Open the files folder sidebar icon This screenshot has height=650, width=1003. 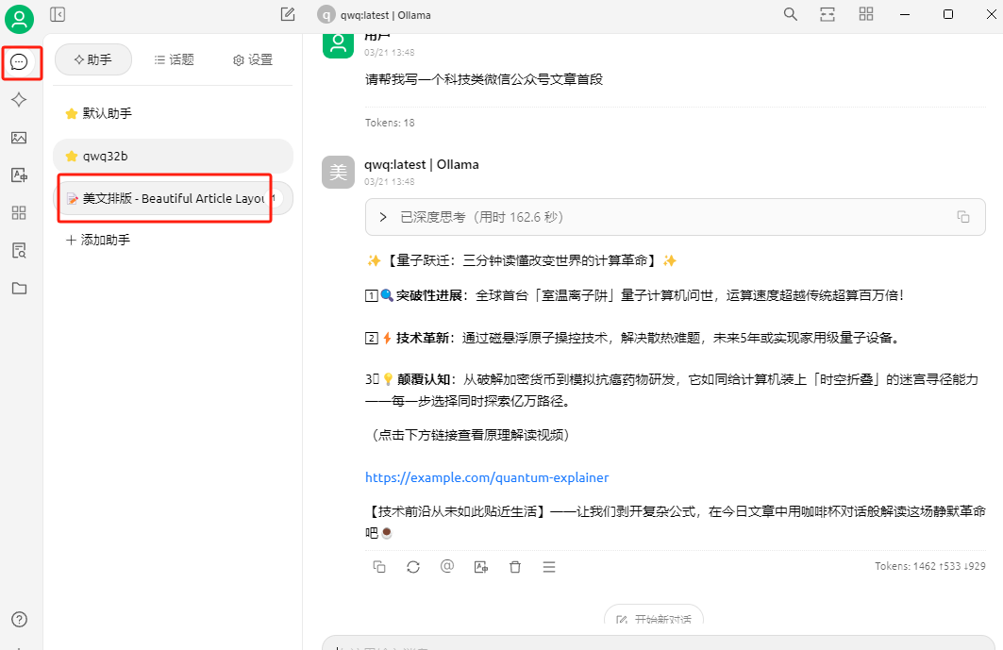[19, 289]
